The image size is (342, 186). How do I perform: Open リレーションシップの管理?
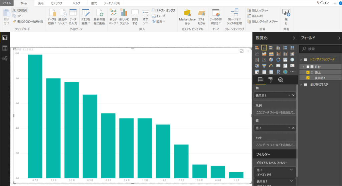[234, 17]
